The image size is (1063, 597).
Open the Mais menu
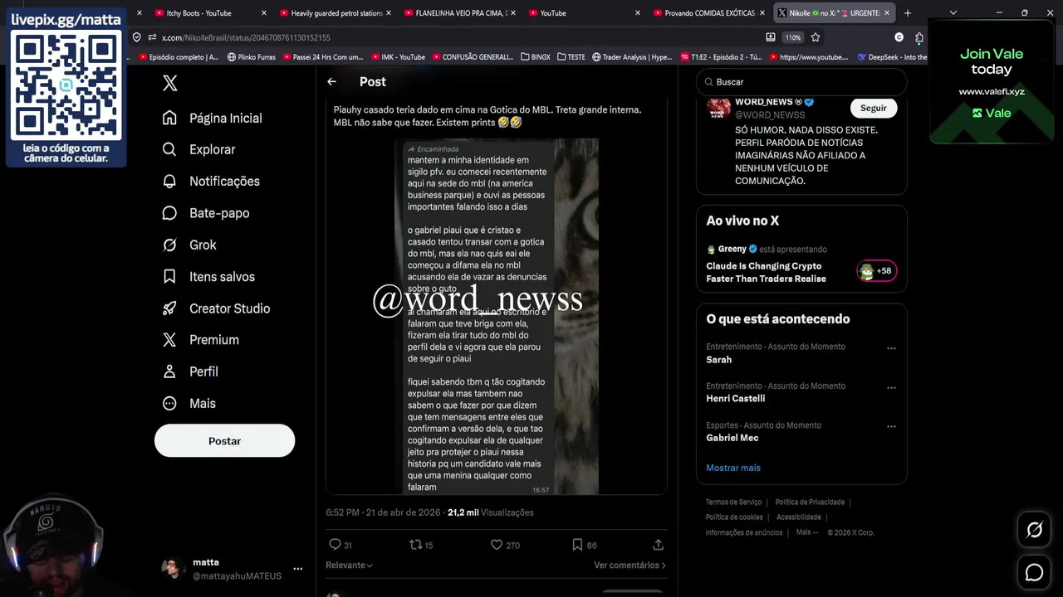(x=189, y=404)
